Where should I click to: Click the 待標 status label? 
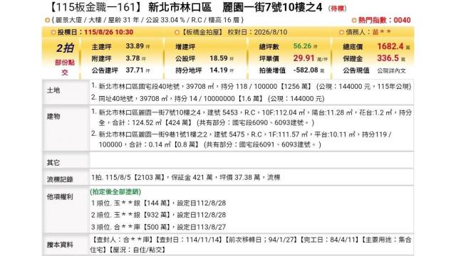[337, 9]
